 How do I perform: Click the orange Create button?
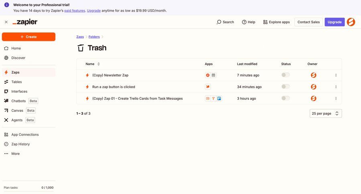[28, 37]
